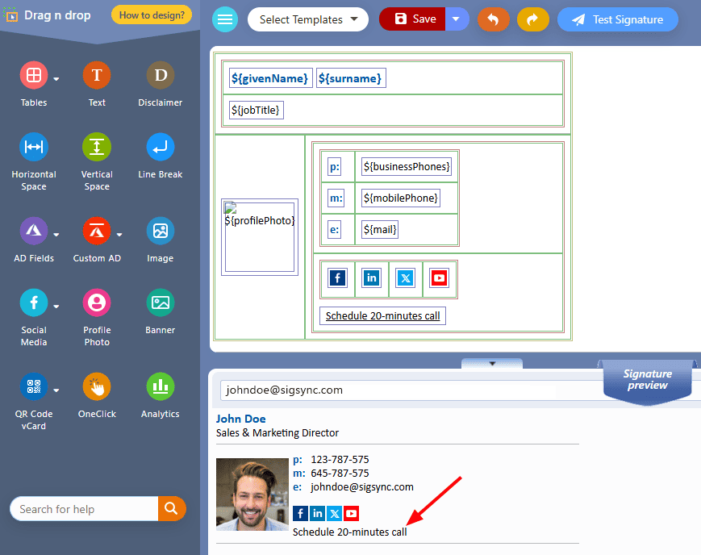
Task: Click LinkedIn icon in signature preview
Action: 317,513
